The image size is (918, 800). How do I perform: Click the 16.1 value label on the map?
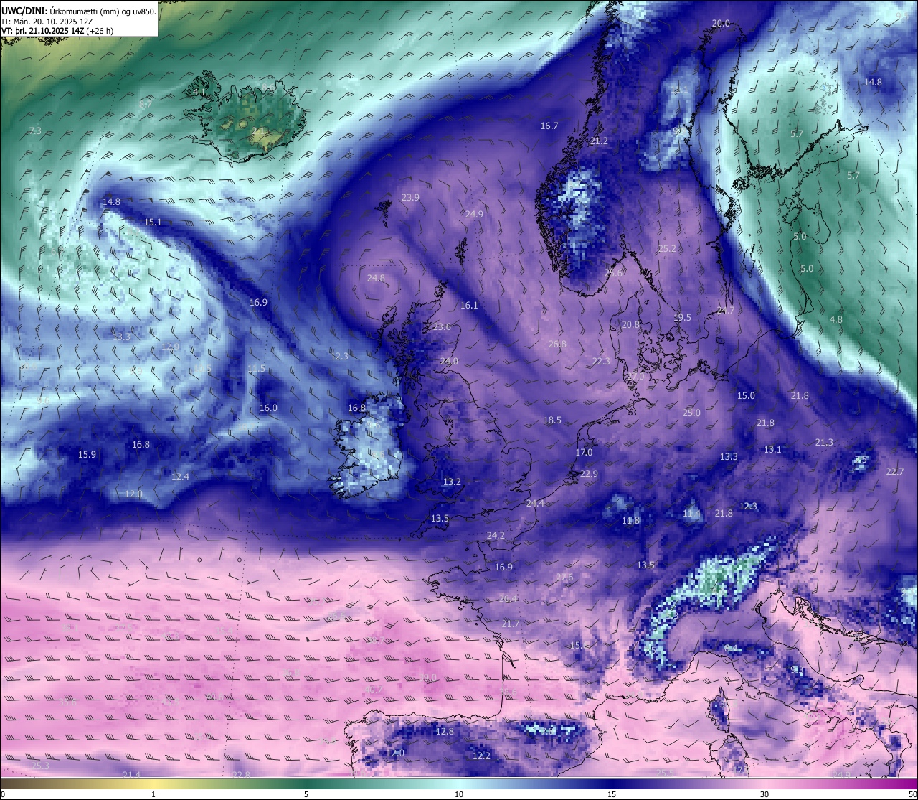(469, 306)
